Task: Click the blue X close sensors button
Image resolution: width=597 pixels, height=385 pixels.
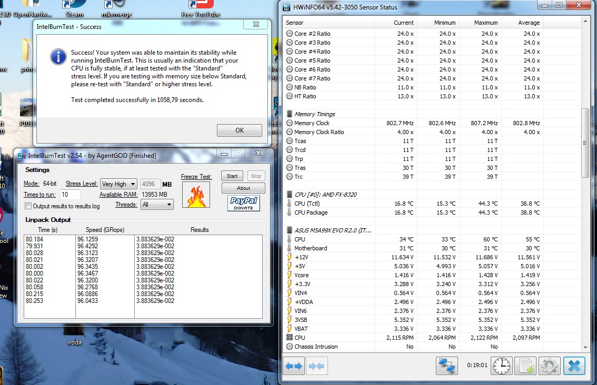Action: (x=574, y=366)
